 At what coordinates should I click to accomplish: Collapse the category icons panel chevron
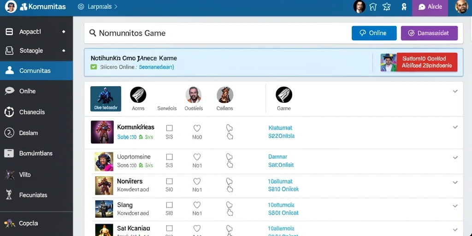click(455, 91)
